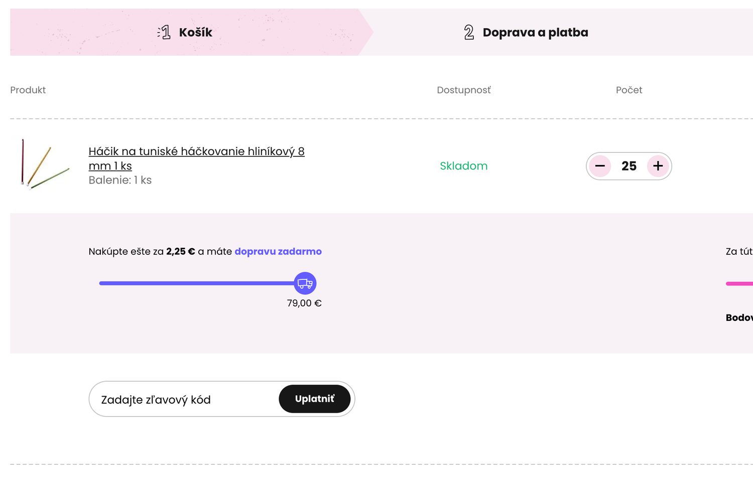Click the 'dopravu zadarmo' link

(278, 252)
